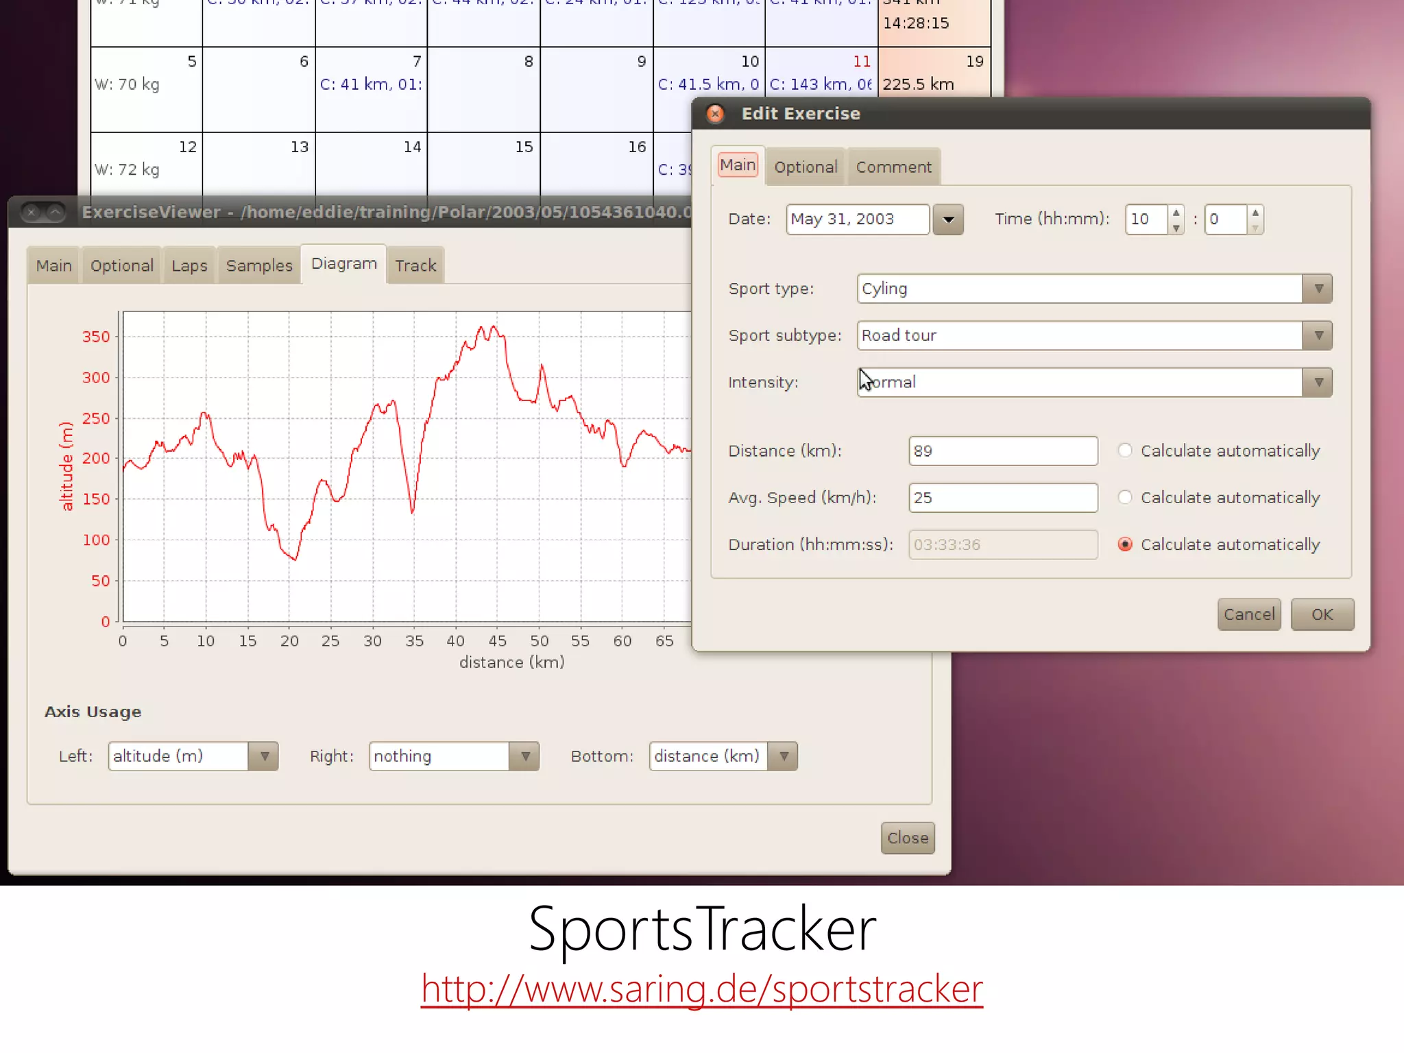
Task: Open Bottom axis distance dropdown
Action: pos(784,756)
